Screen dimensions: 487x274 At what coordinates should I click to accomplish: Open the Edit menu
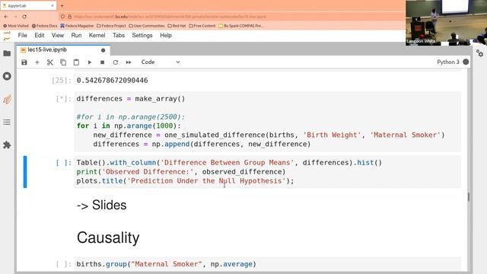[39, 36]
